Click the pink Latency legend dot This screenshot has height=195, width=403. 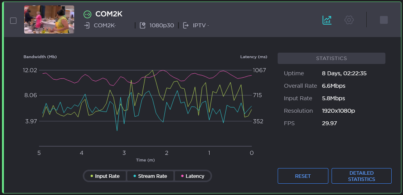click(x=182, y=176)
